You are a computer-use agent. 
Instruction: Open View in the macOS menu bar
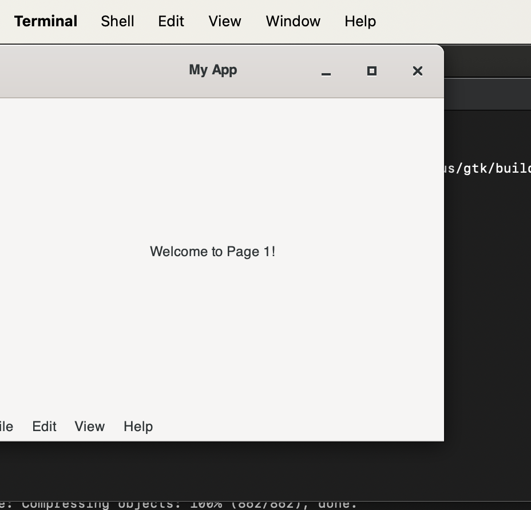(x=224, y=21)
